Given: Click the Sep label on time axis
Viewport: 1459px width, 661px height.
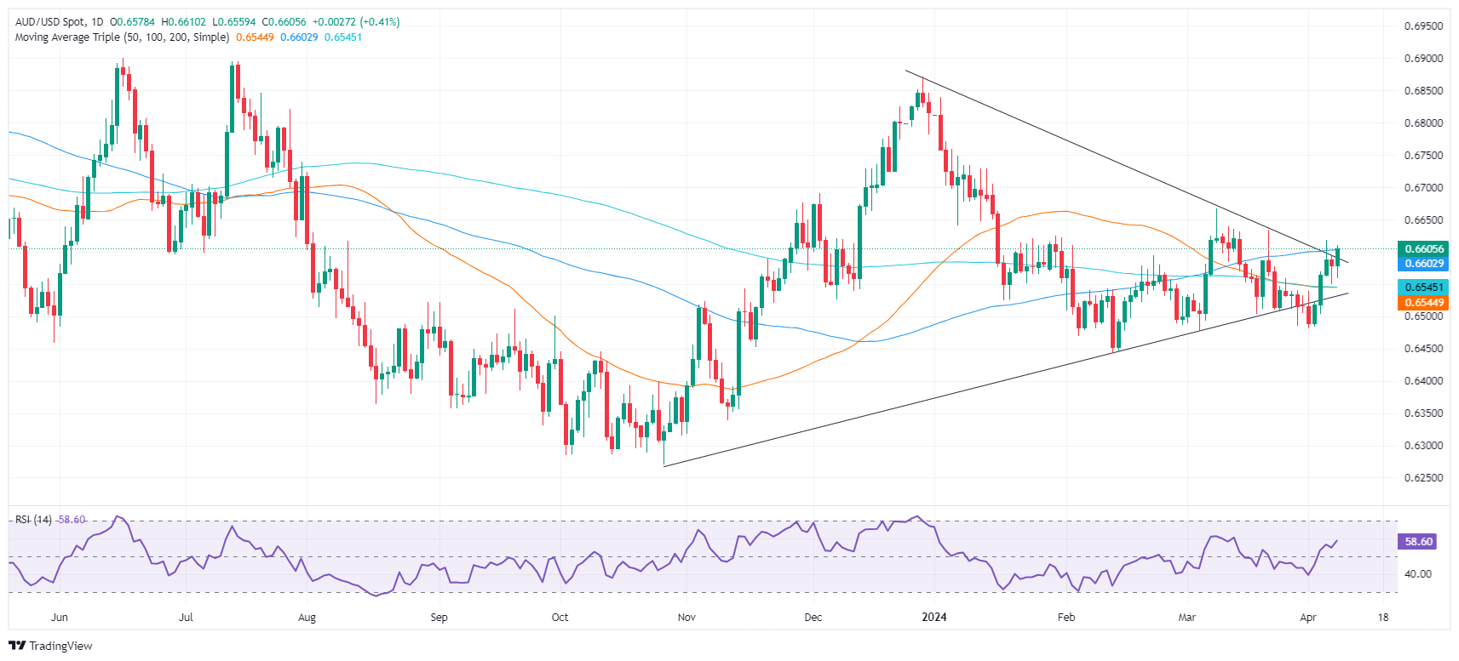Looking at the screenshot, I should tap(439, 617).
